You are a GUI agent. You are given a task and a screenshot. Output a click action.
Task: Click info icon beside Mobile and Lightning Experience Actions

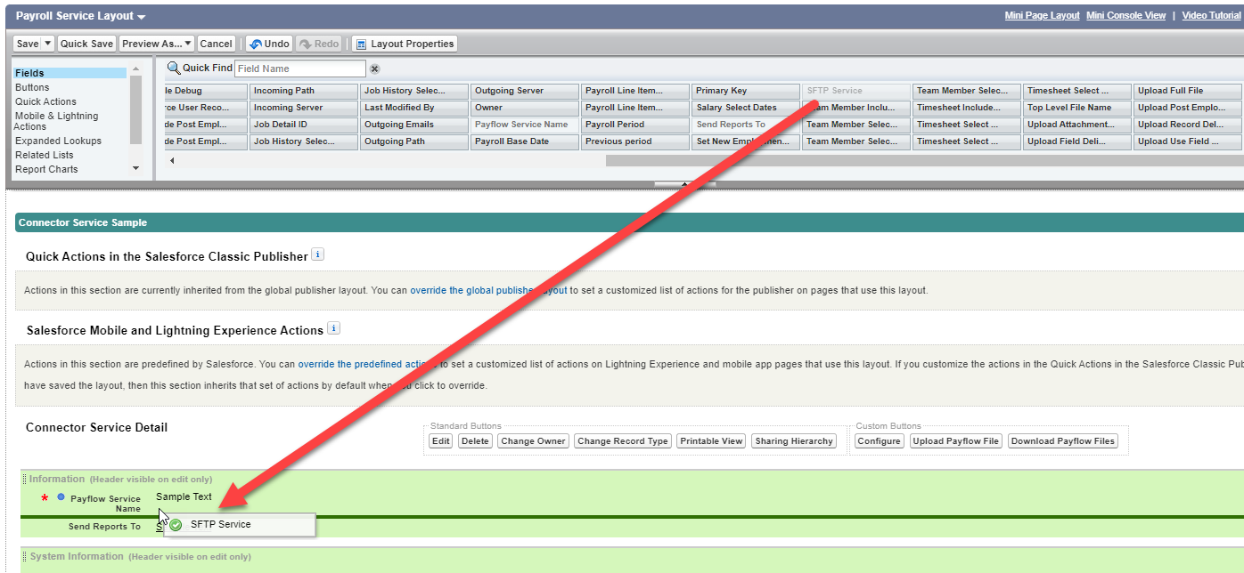point(334,328)
